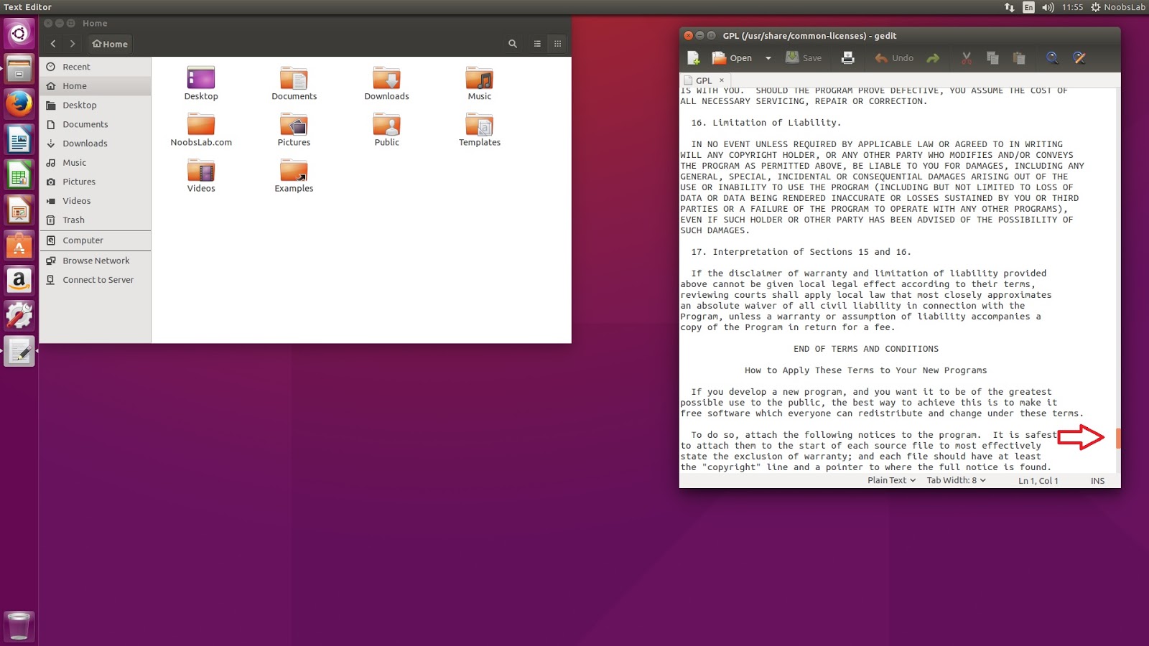This screenshot has width=1149, height=646.
Task: Create a new document in gedit
Action: click(692, 57)
